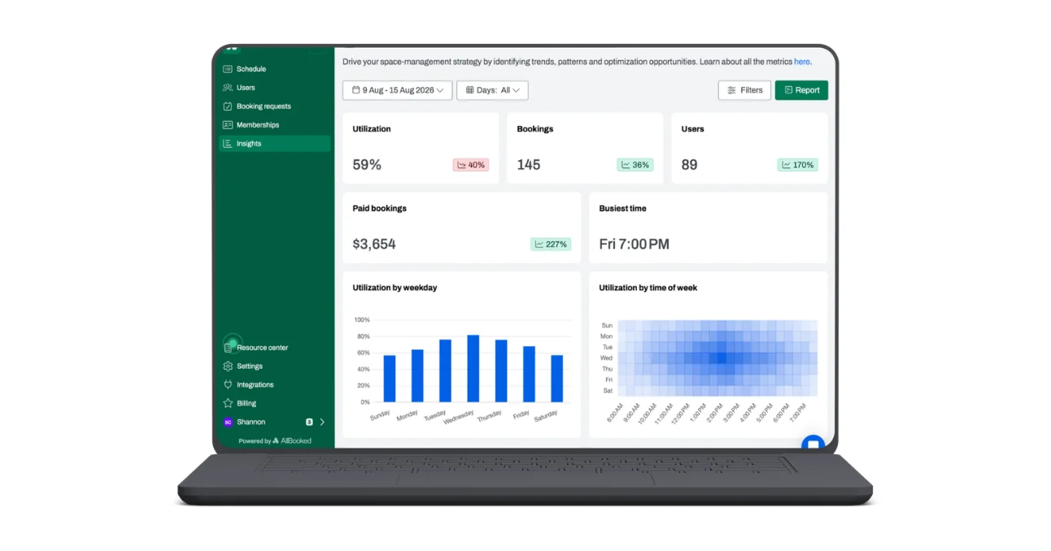Click the red 40% utilization trend badge
The height and width of the screenshot is (551, 1051).
(x=471, y=165)
